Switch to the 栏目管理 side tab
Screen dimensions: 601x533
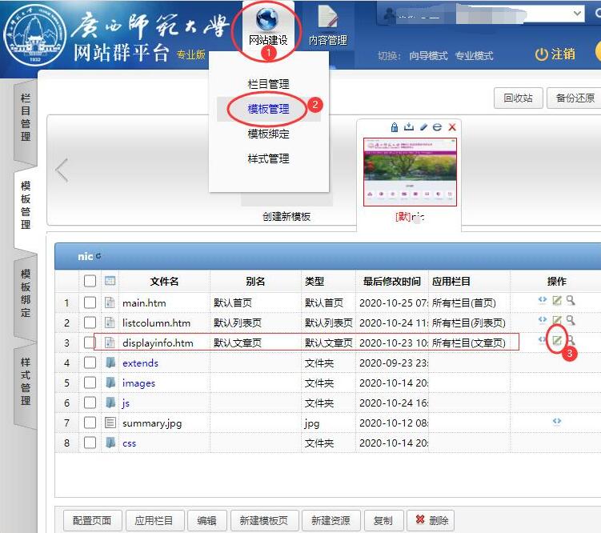point(26,118)
